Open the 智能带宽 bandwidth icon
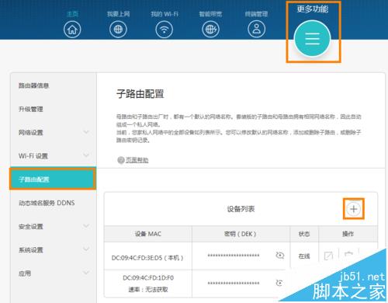388x303 pixels. point(210,30)
